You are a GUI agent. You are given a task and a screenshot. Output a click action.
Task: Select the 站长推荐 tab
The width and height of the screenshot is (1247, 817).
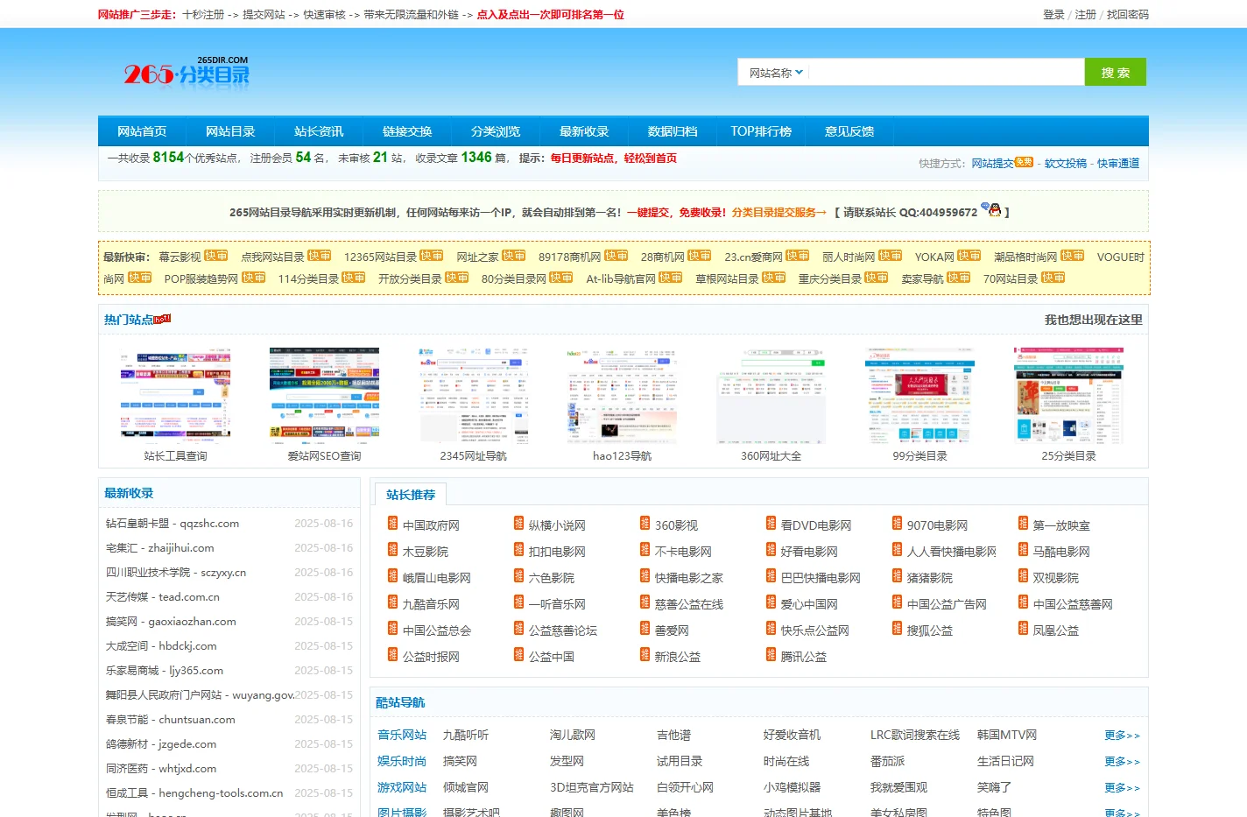pos(411,495)
